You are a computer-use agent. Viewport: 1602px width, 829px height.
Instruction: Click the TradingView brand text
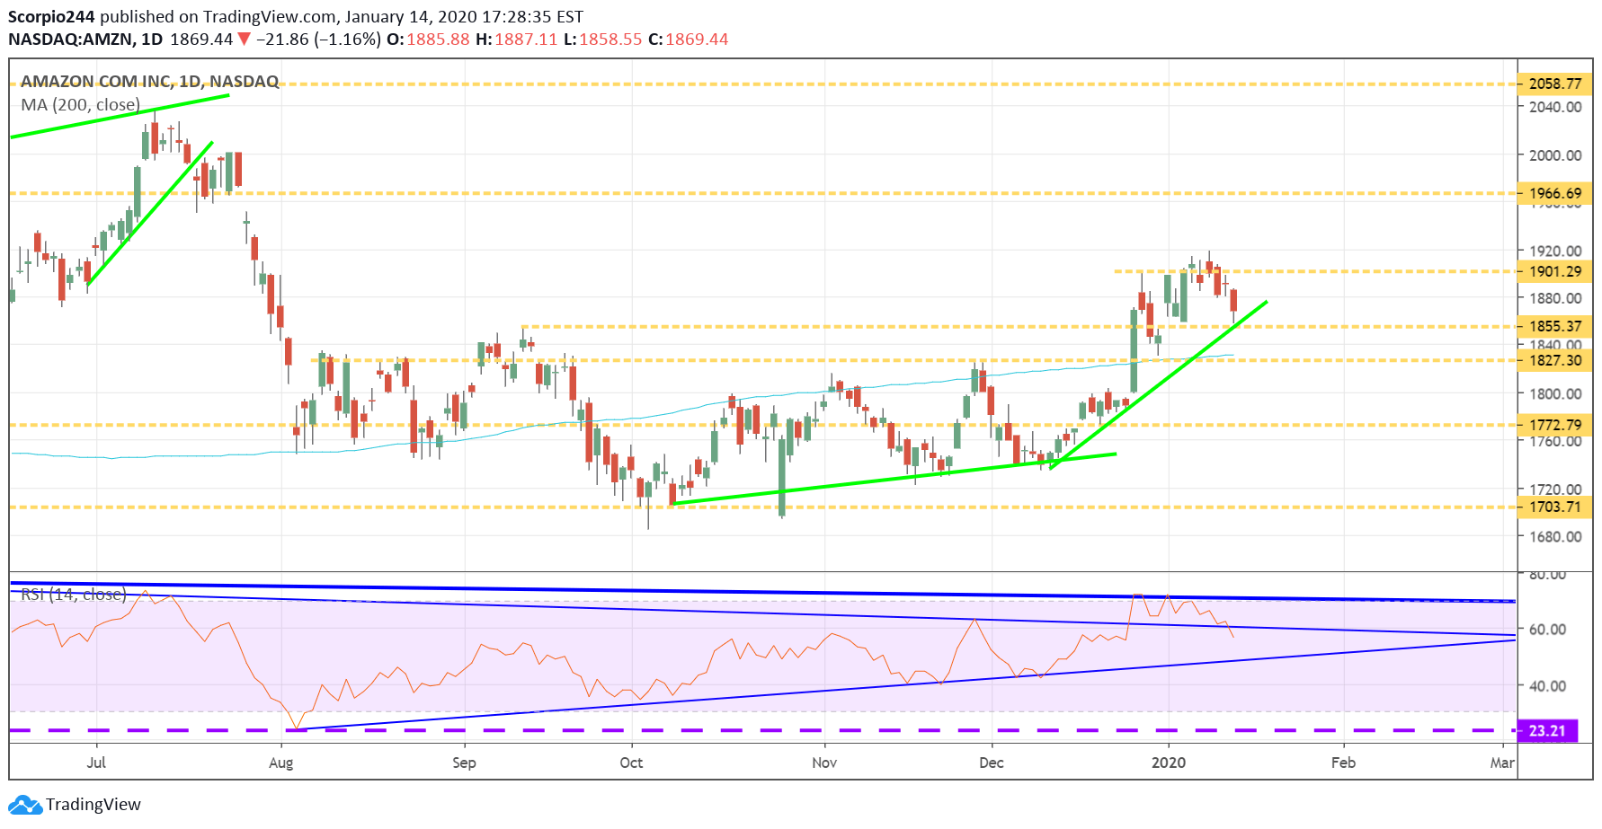[93, 805]
